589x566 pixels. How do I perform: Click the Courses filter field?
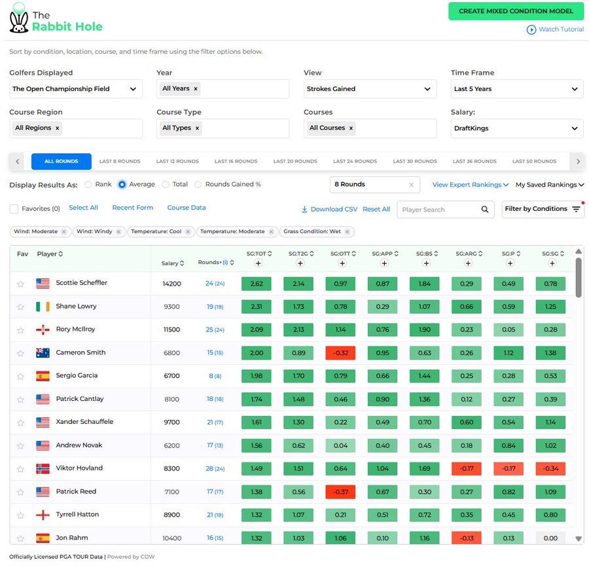(370, 128)
